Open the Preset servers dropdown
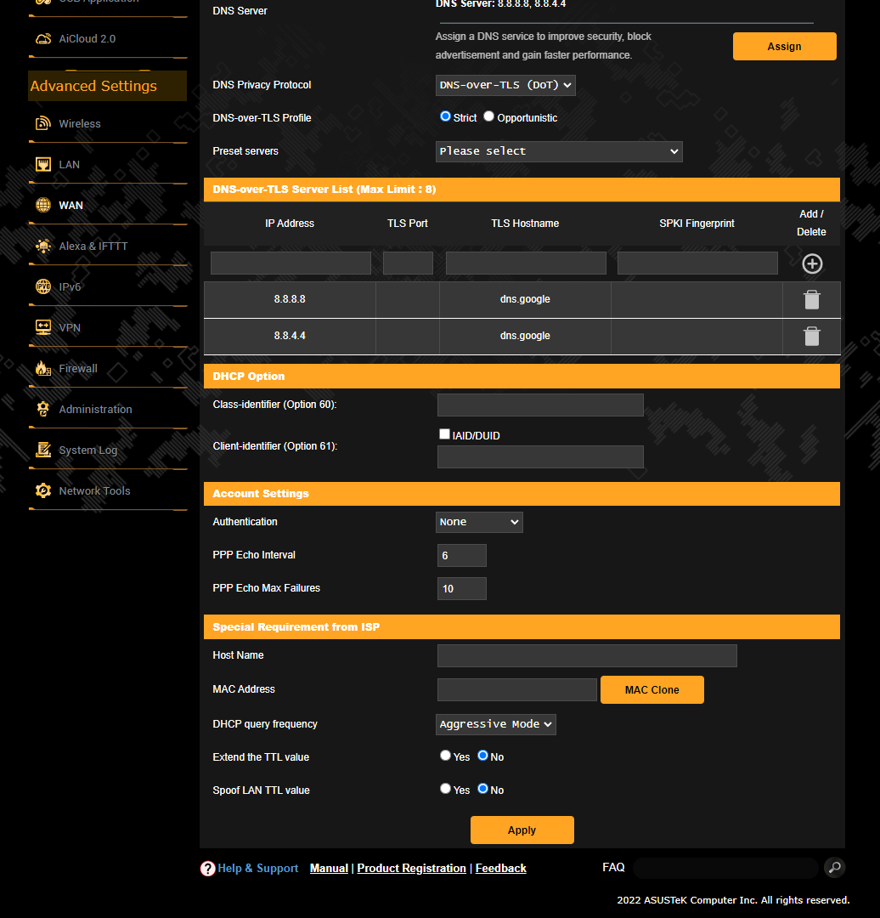880x918 pixels. click(559, 151)
